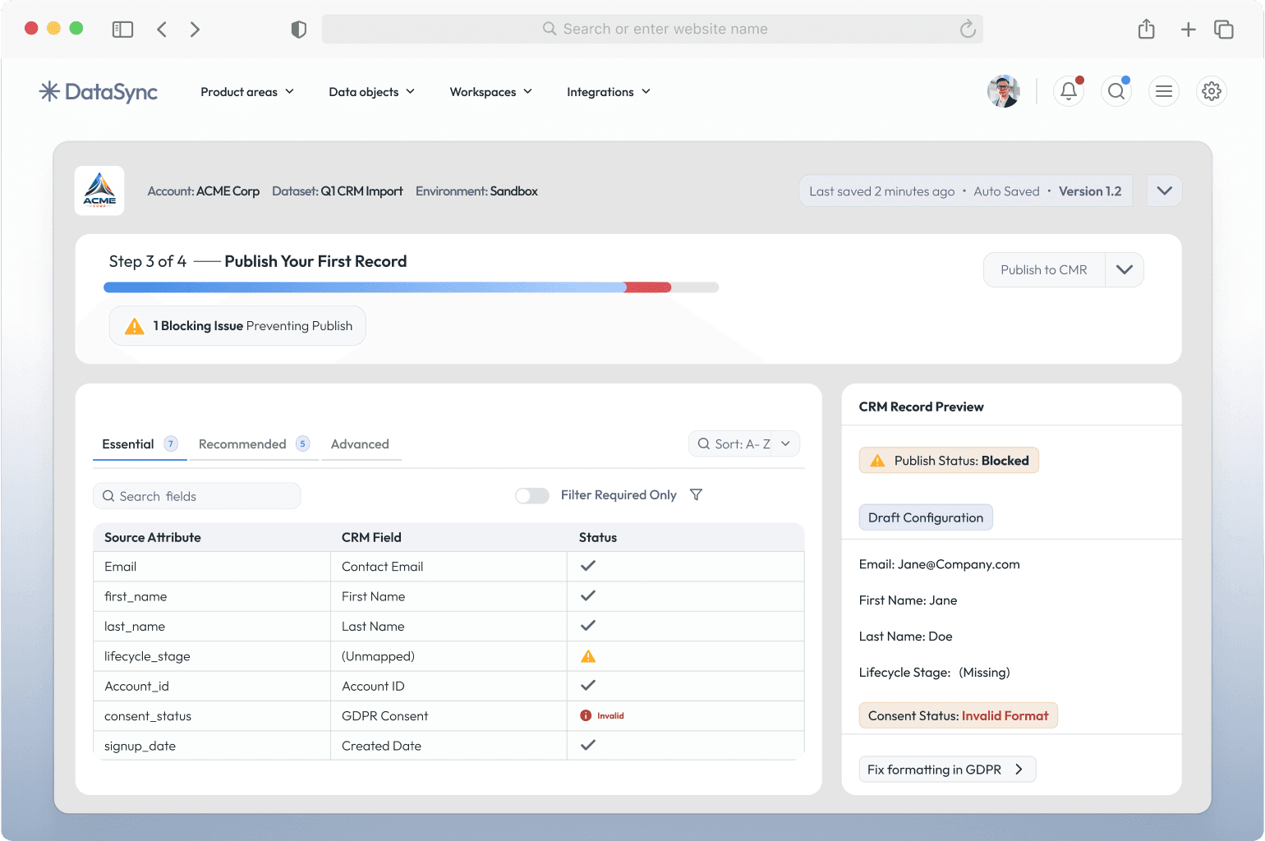
Task: Enable the Filter Required Only toggle
Action: (x=532, y=496)
